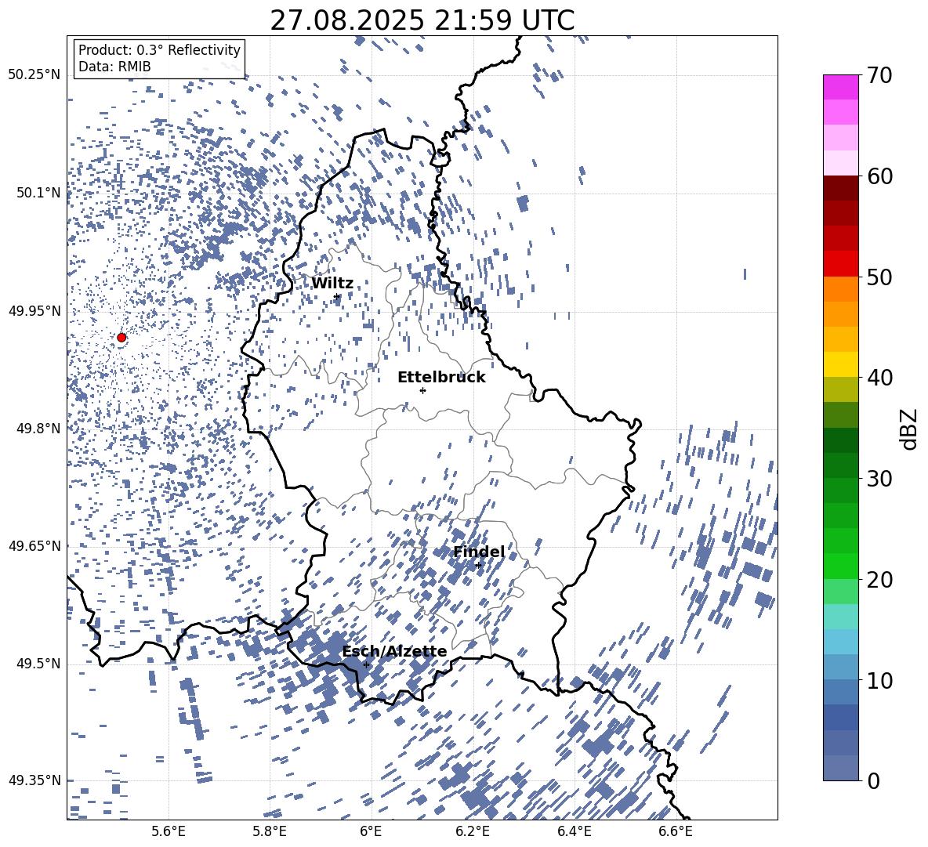Click the orange colorbar segment below 50
The image size is (928, 847).
click(x=840, y=289)
